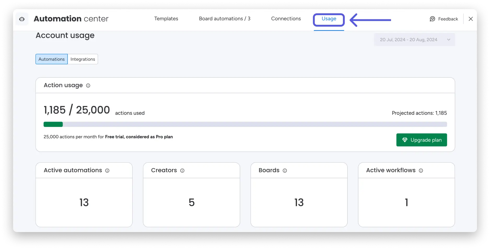Click the Boards value 13

coord(299,203)
